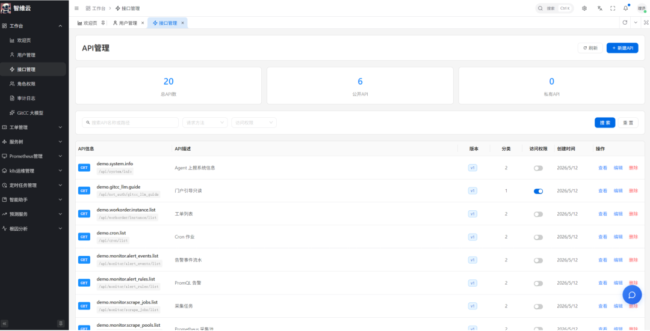Click the pin icon at sidebar bottom
Screen dimensions: 650x331
coord(61,323)
